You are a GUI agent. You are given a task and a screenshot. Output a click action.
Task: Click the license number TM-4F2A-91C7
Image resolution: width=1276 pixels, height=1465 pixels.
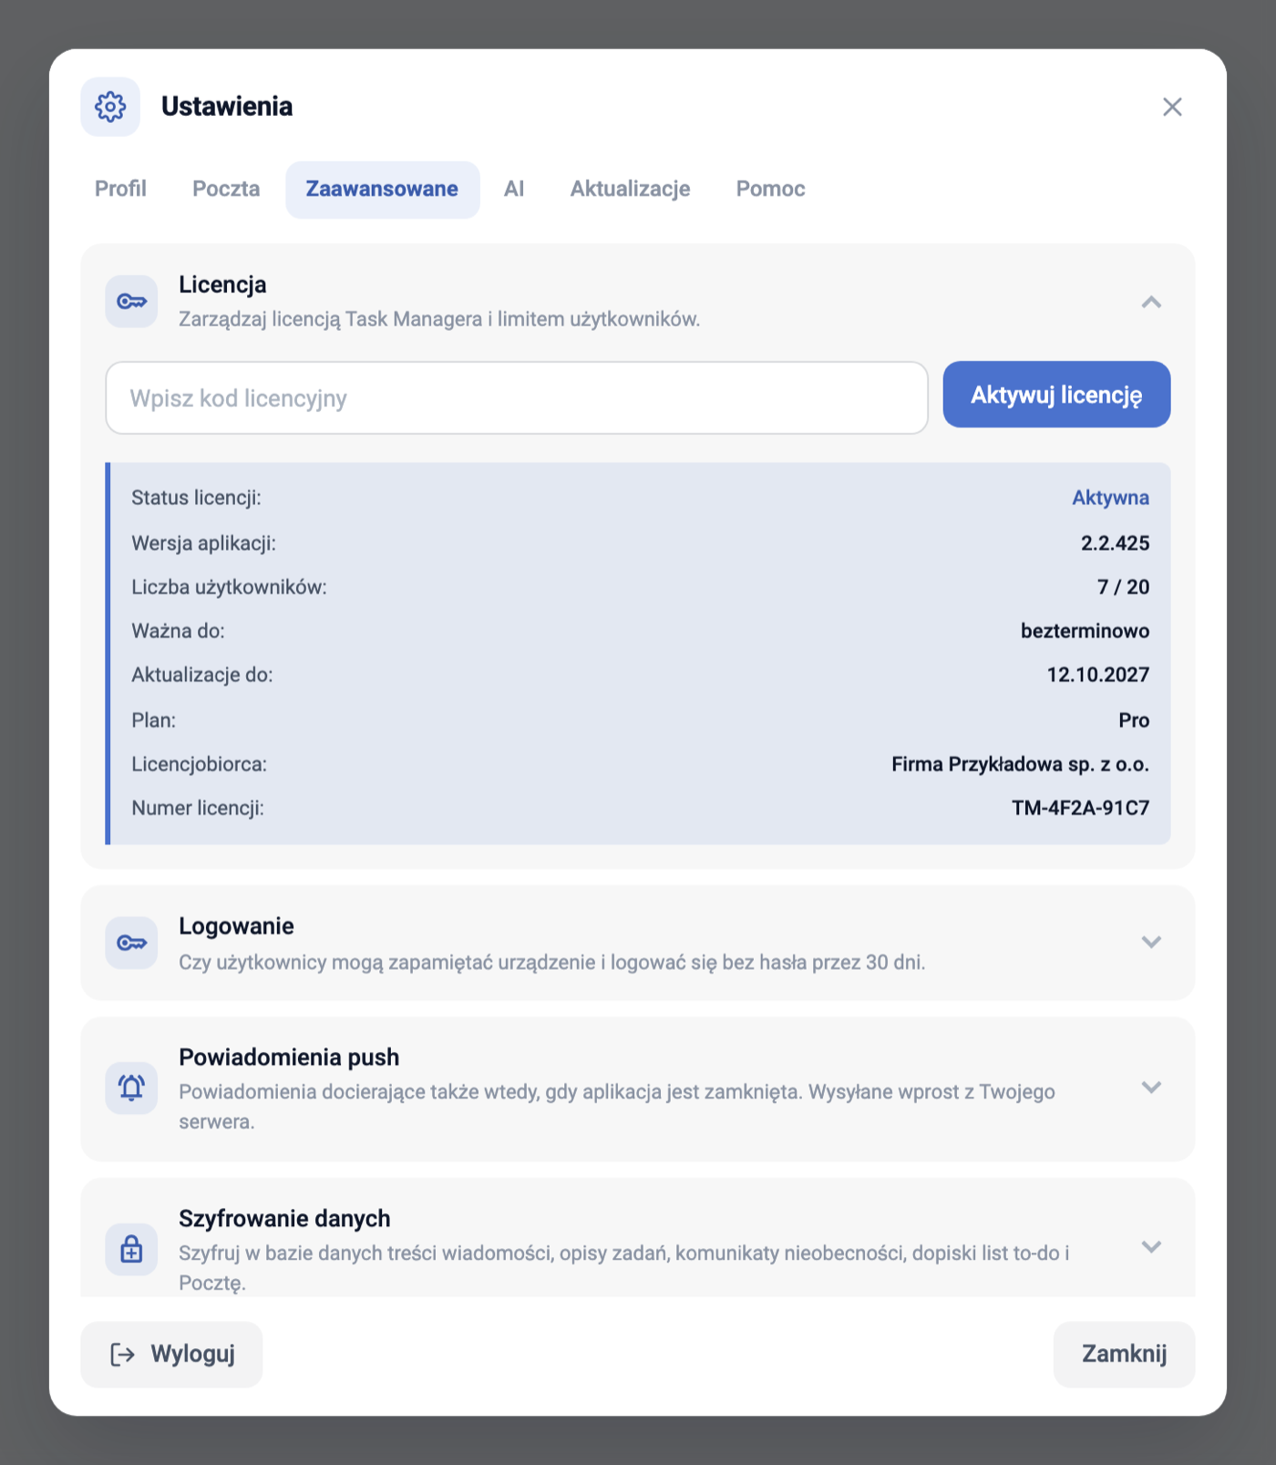pos(1080,808)
